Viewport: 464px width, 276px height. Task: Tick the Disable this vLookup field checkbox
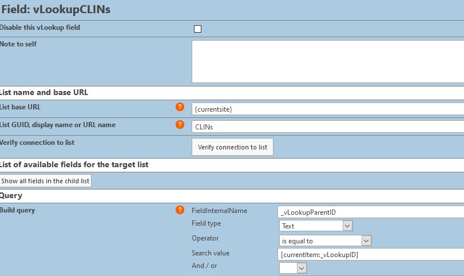(197, 29)
